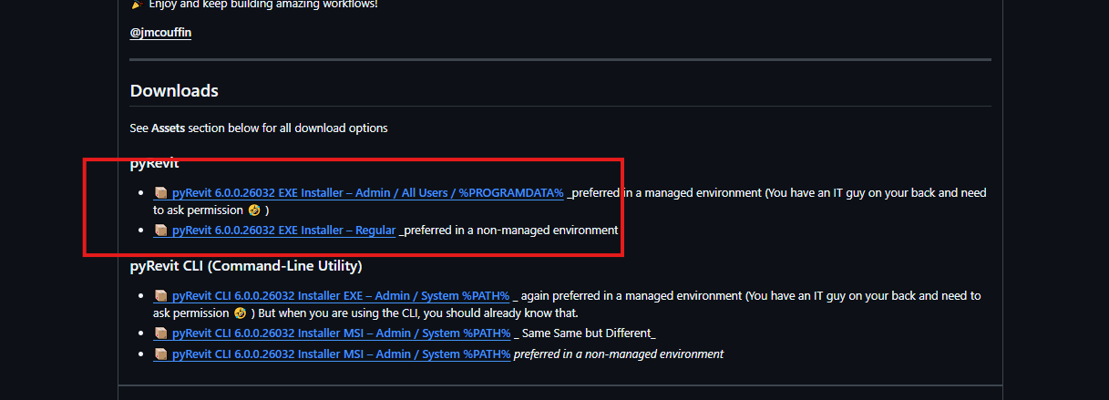
Task: Click package icon on the final CLI MSI line
Action: 161,354
